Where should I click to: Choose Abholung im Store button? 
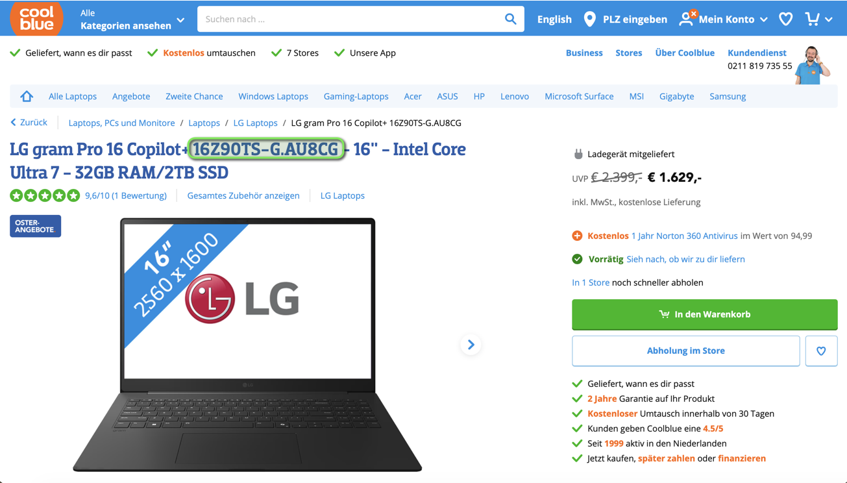(x=685, y=351)
